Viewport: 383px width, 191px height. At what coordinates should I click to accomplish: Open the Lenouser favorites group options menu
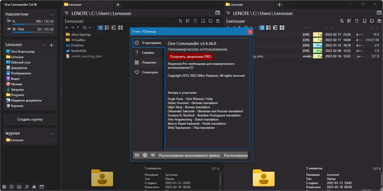(44, 45)
